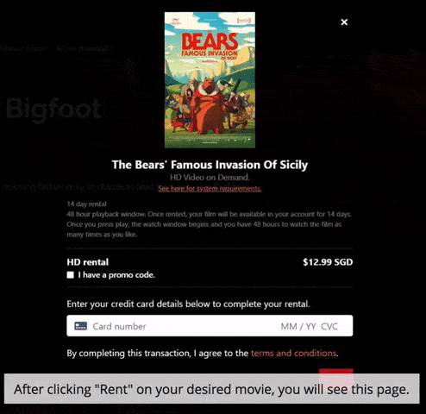
Task: Click the $12.99 SGD price
Action: point(328,262)
